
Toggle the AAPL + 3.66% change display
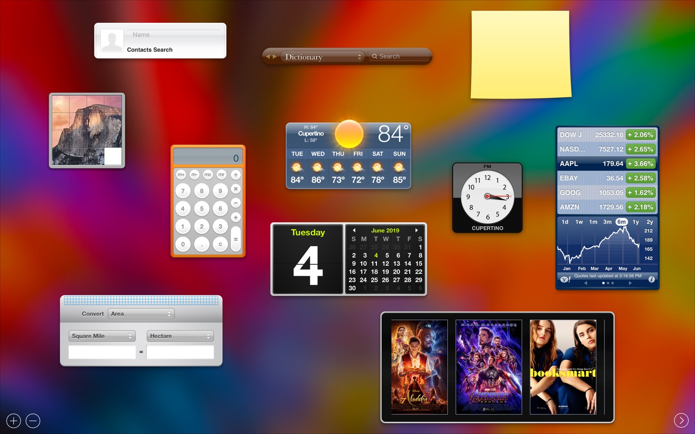[640, 164]
